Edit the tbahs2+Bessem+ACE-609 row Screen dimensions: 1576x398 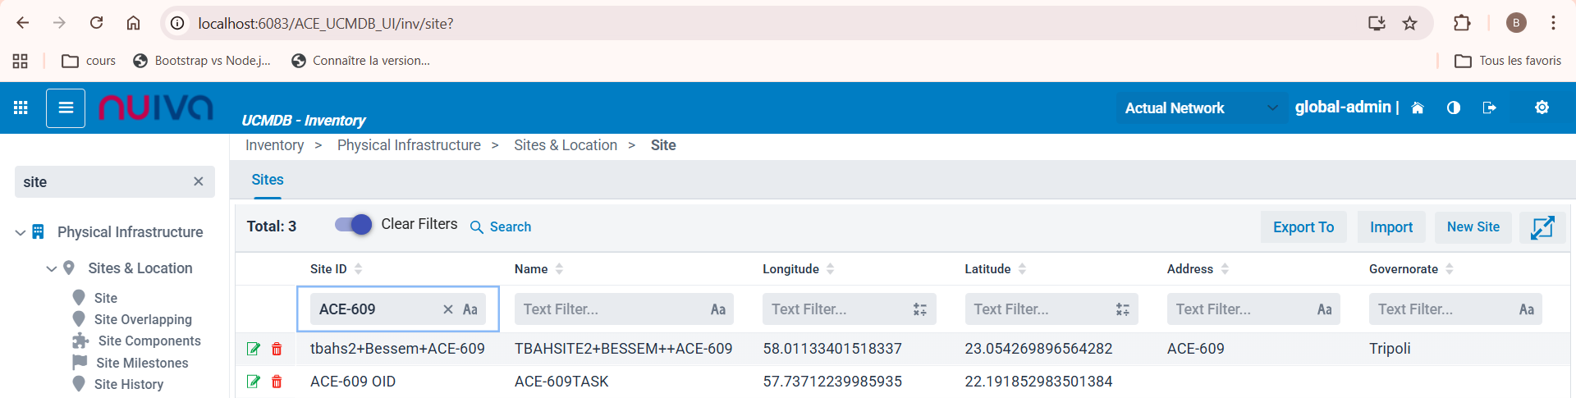tap(254, 349)
